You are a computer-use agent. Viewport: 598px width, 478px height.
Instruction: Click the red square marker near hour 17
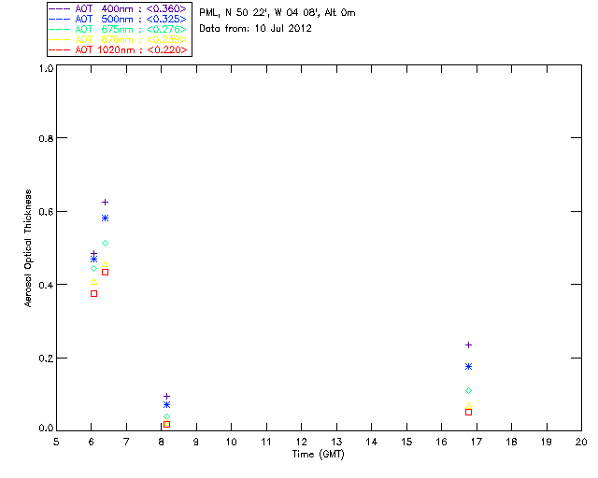pyautogui.click(x=469, y=412)
